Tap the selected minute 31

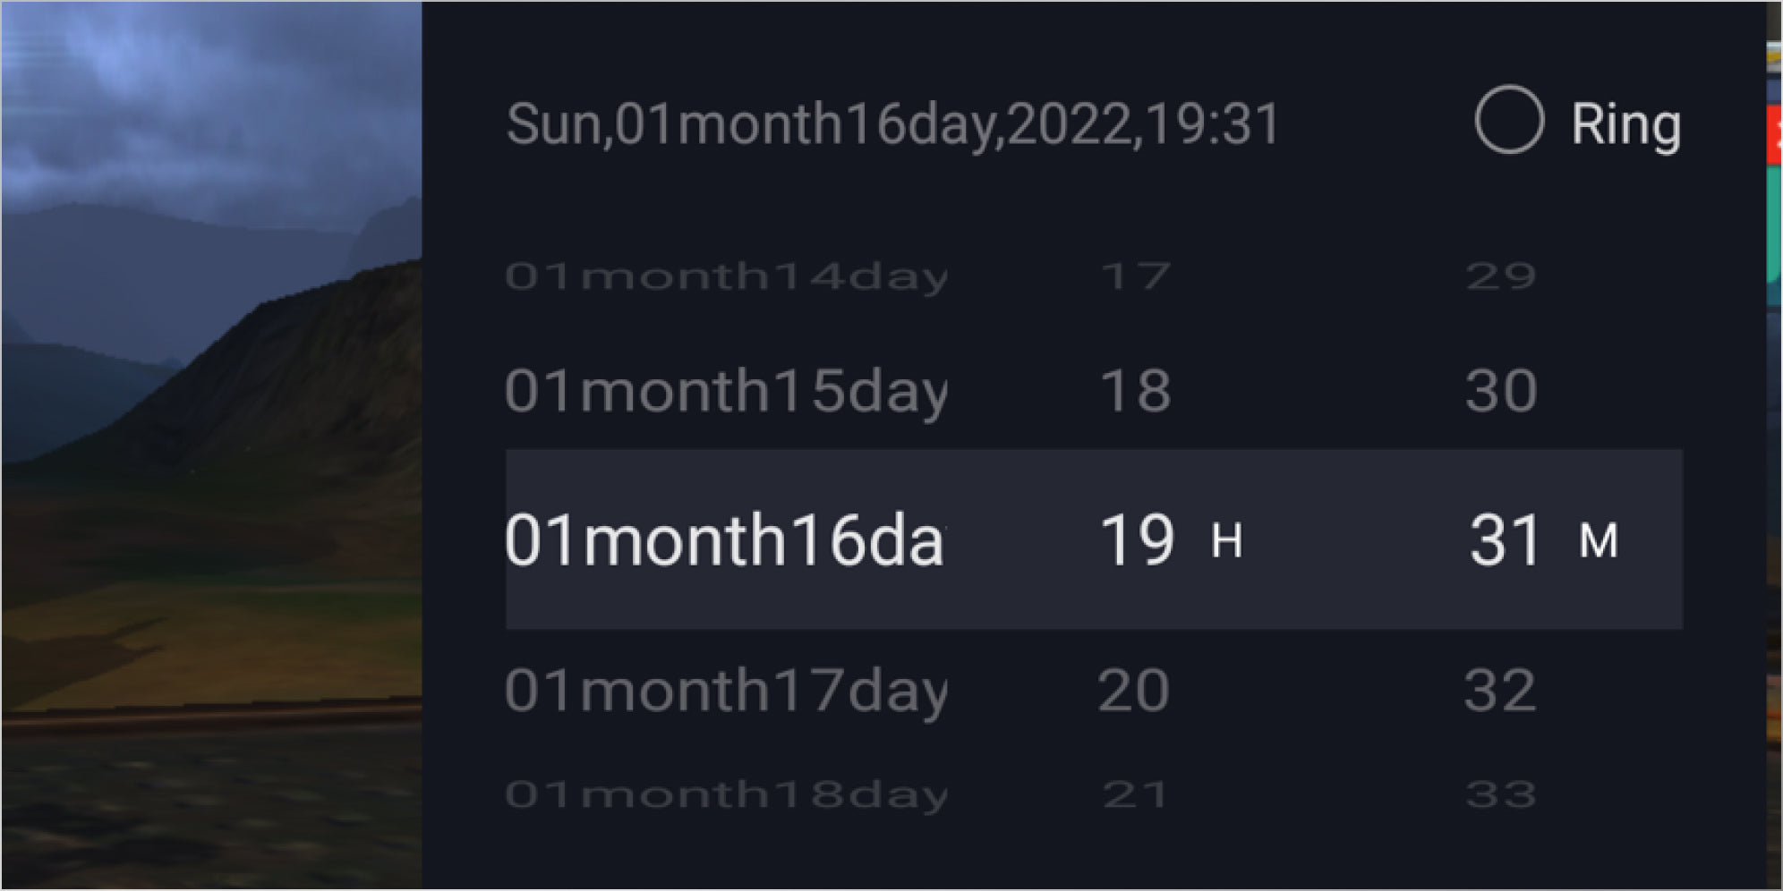click(1505, 539)
